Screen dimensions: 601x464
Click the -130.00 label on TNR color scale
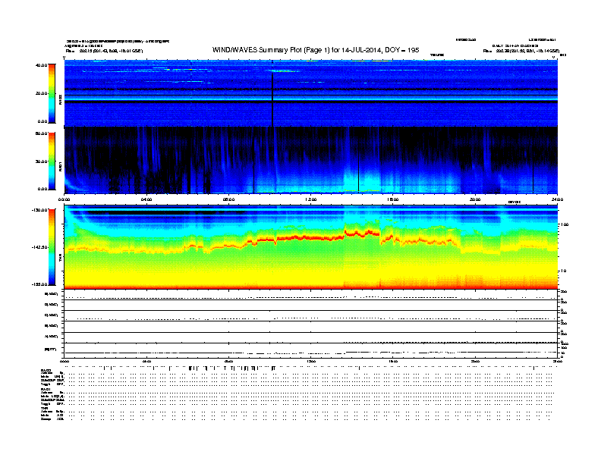(40, 210)
